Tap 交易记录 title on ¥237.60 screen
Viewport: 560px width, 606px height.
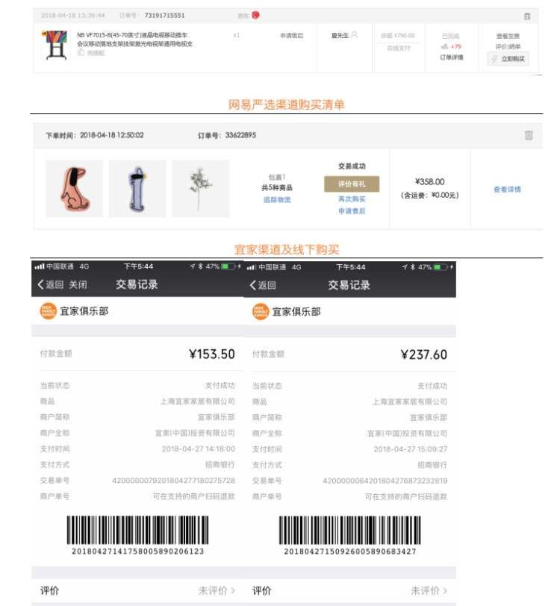[349, 285]
